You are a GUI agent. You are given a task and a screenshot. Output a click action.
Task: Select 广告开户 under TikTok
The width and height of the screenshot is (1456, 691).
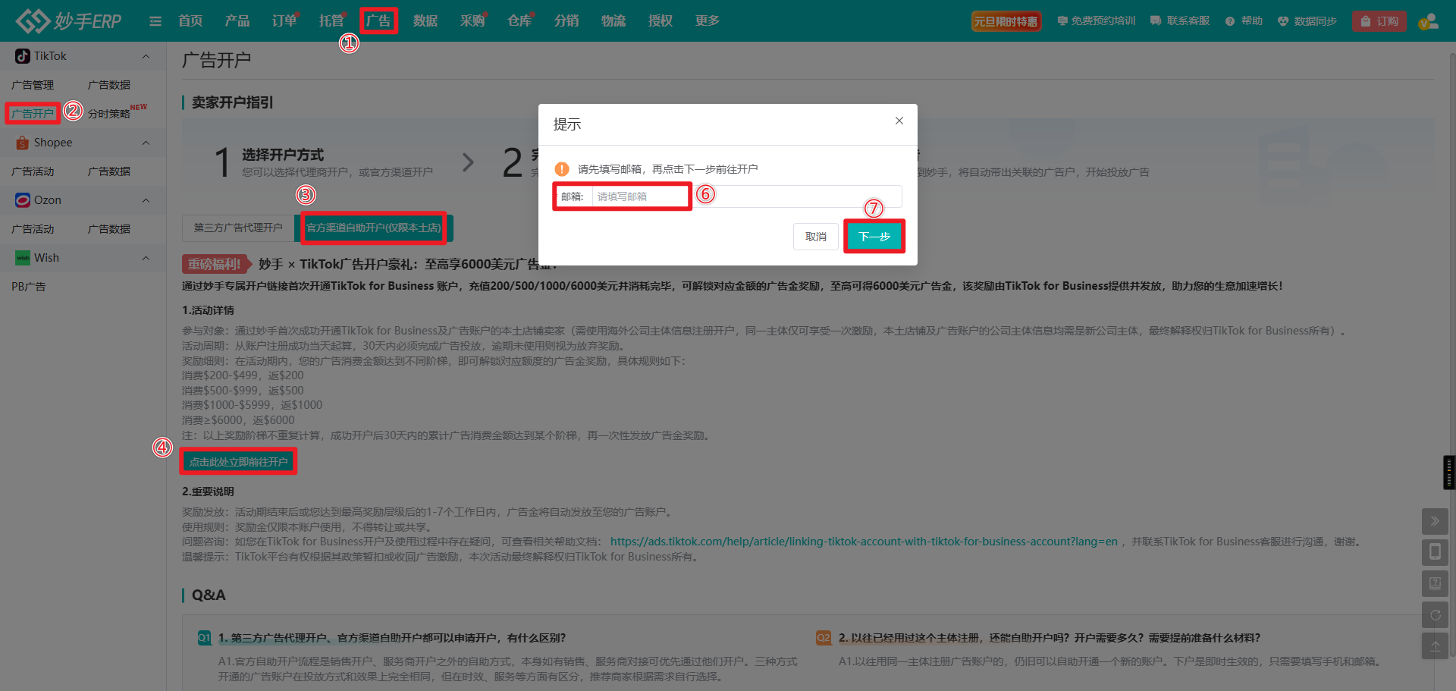[33, 114]
